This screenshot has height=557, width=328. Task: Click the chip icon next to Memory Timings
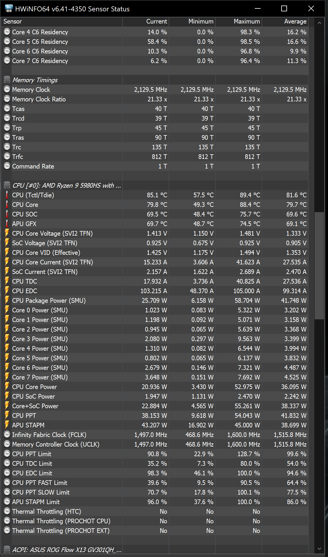click(7, 80)
